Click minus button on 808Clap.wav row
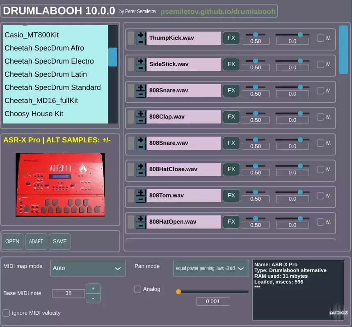 pyautogui.click(x=141, y=120)
